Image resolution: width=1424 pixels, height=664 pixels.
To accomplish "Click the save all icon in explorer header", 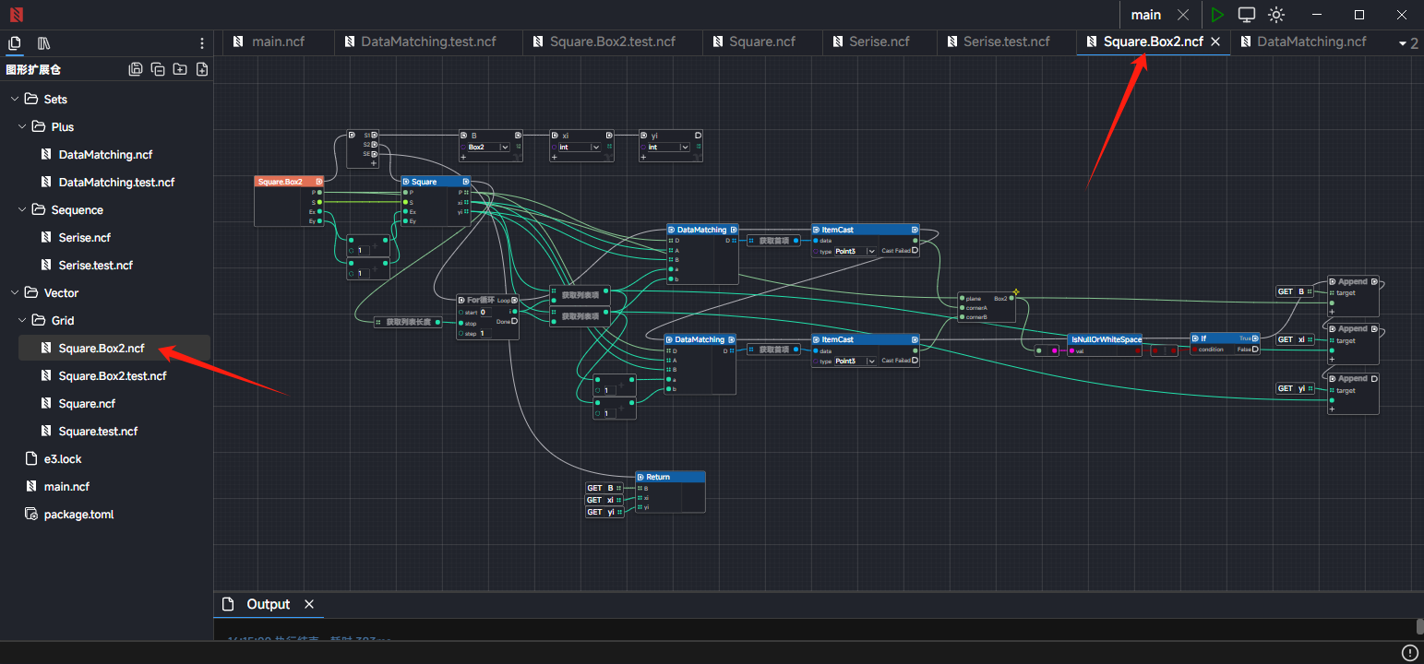I will [x=136, y=69].
